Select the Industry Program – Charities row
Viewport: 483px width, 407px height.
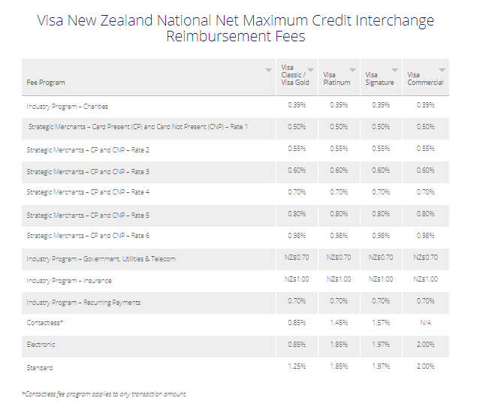click(68, 106)
